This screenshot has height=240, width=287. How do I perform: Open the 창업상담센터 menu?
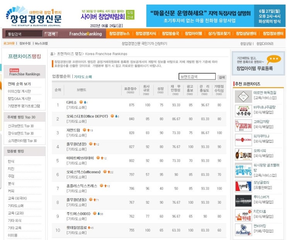click(246, 34)
